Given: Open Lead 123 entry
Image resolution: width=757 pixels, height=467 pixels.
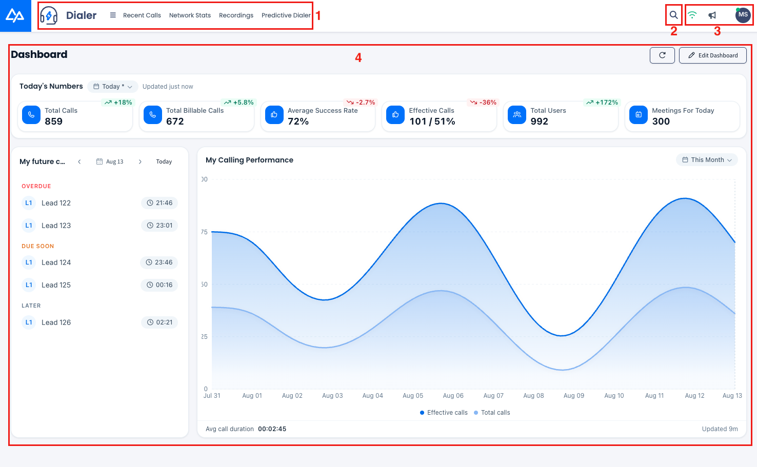Looking at the screenshot, I should (x=56, y=226).
